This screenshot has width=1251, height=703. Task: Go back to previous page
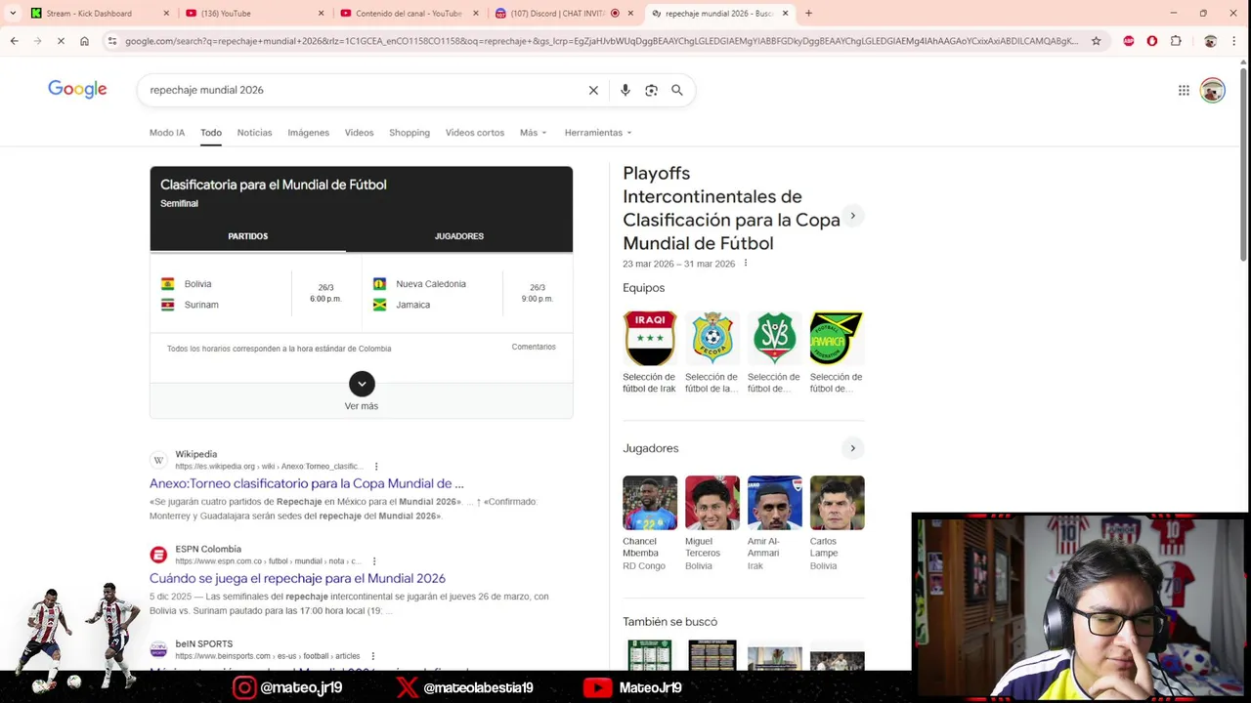click(14, 41)
